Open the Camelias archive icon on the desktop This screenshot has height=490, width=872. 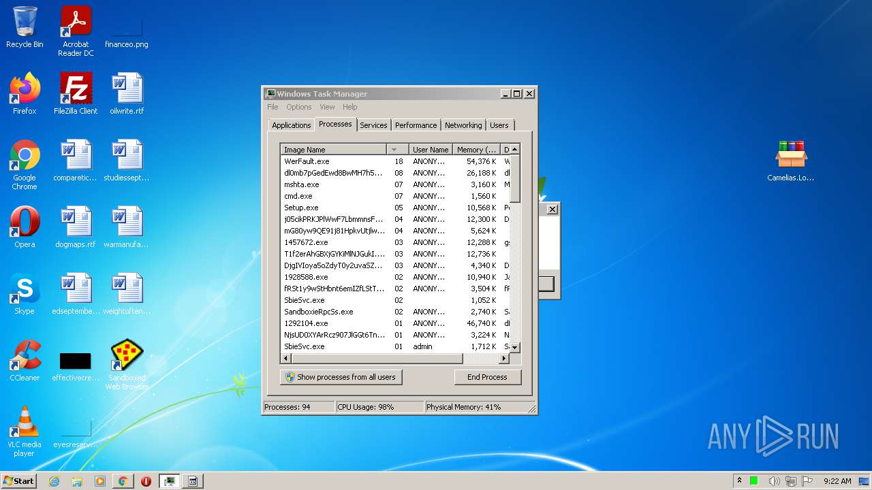791,160
